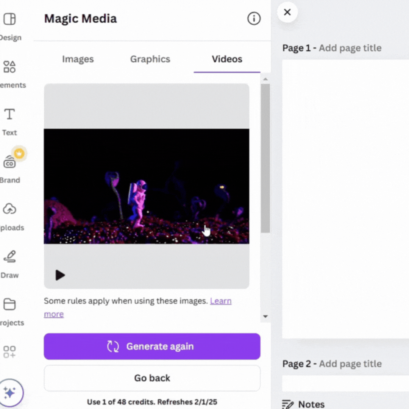
Task: Open the Design sidebar panel
Action: (x=10, y=26)
